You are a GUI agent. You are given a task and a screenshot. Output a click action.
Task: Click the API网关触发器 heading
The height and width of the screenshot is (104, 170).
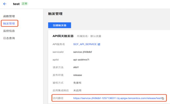63,36
